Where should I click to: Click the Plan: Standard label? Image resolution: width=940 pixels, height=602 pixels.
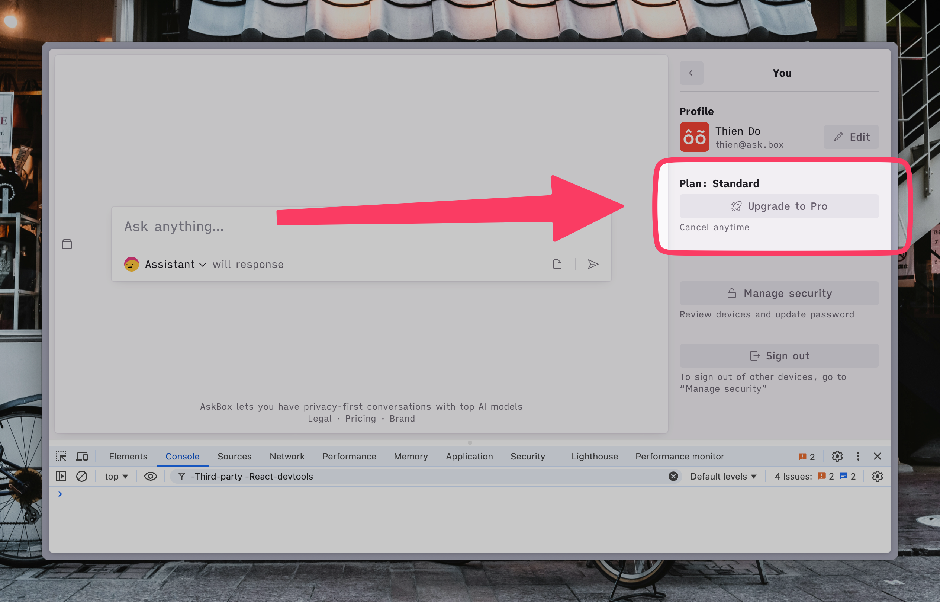[719, 183]
